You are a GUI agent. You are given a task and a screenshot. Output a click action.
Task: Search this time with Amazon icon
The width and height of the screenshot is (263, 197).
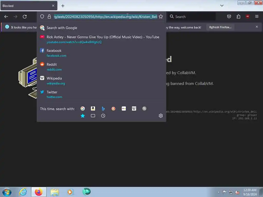(x=93, y=109)
